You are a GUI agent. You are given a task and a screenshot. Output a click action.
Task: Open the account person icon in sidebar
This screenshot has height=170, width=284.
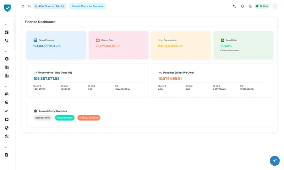[x=7, y=59]
